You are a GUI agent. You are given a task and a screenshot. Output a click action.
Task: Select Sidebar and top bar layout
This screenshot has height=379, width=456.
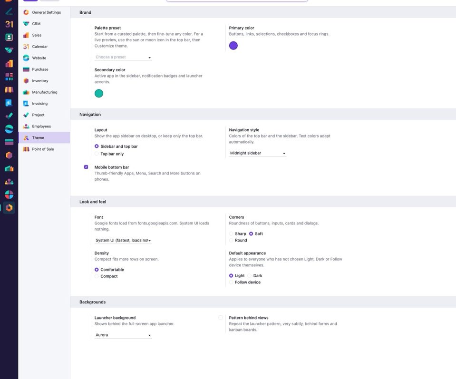tap(97, 146)
